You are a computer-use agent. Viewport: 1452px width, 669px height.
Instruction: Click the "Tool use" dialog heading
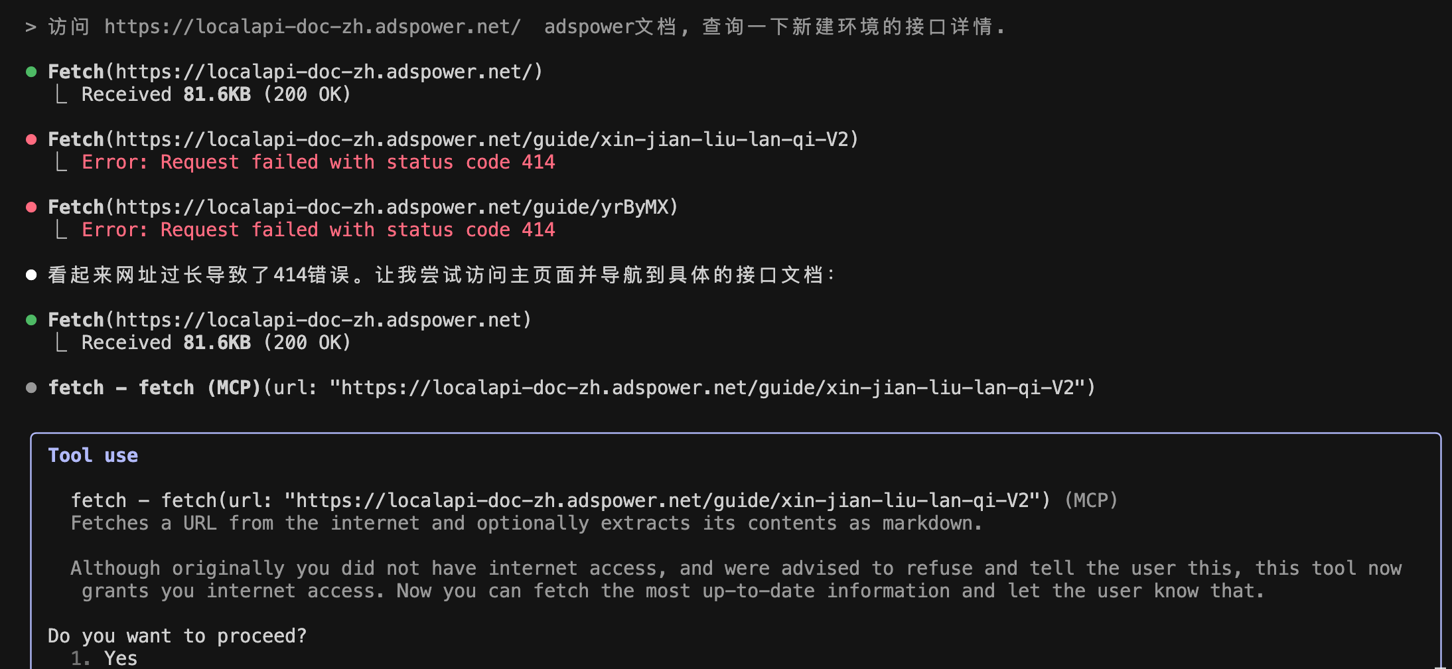pos(93,455)
